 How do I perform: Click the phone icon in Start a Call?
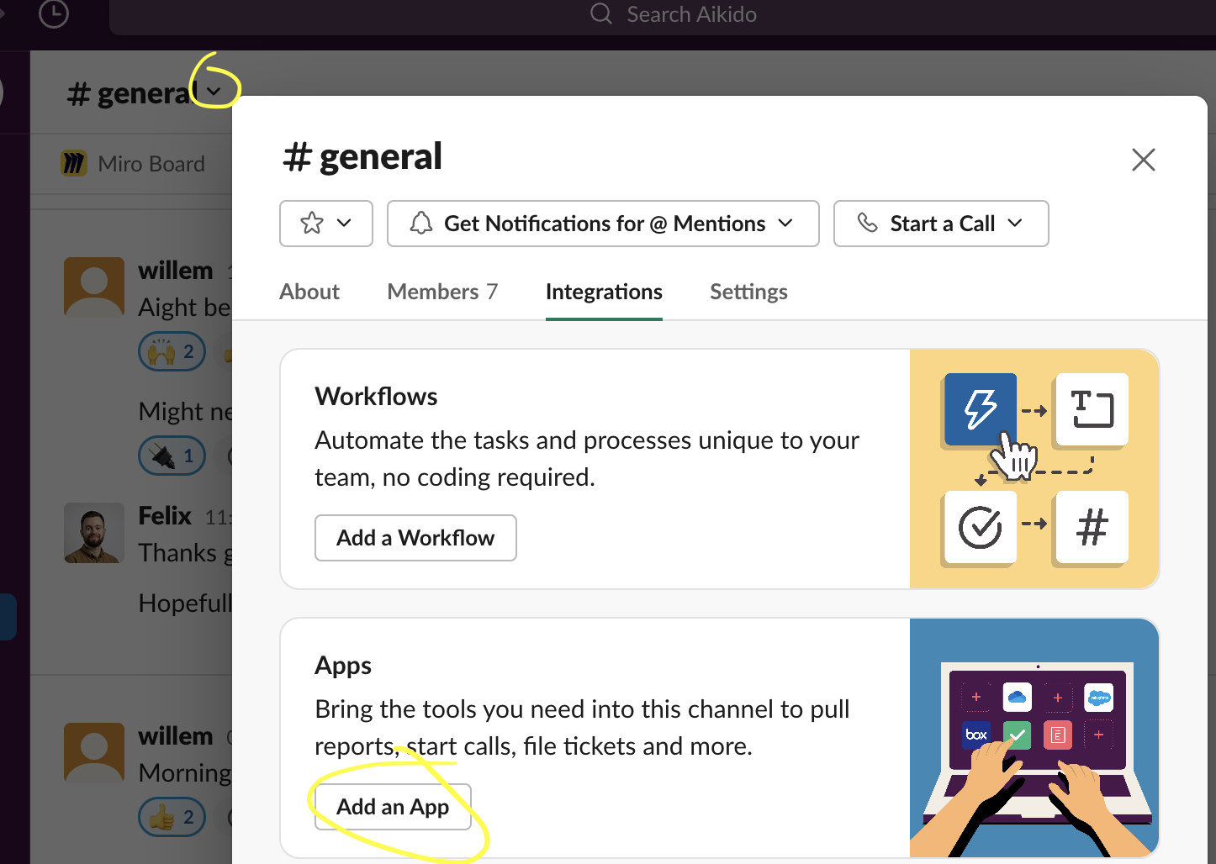(x=867, y=223)
